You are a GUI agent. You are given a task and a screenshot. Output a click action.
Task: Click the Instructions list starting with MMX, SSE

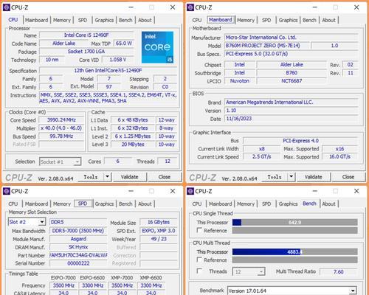coord(108,98)
